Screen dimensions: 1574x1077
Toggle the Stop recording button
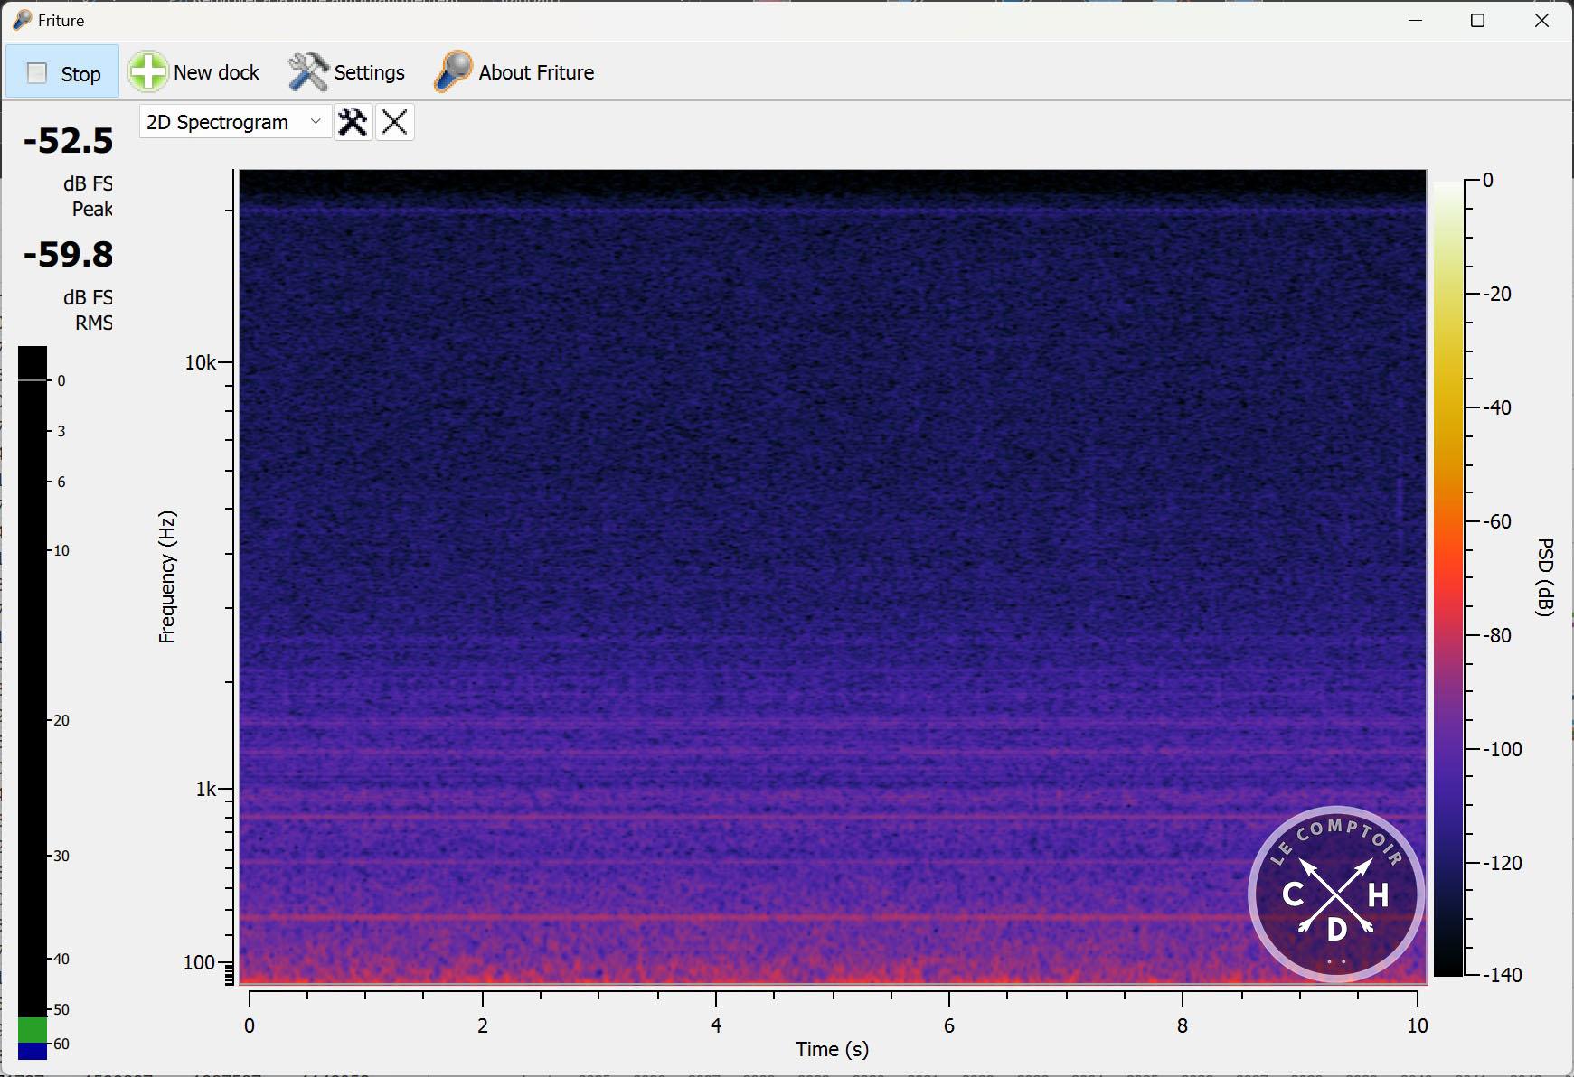(62, 73)
